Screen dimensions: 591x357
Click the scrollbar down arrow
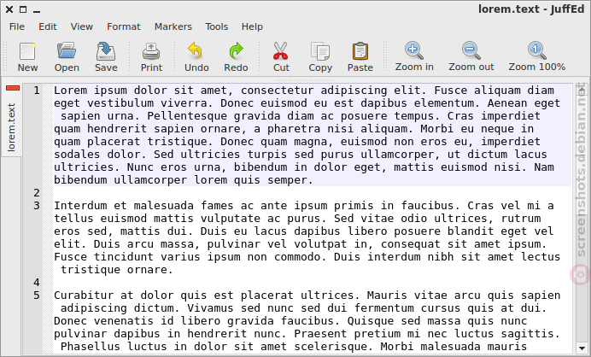point(582,348)
